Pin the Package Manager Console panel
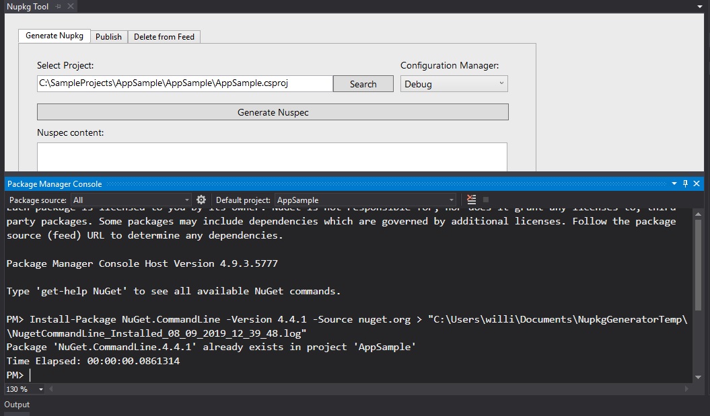The width and height of the screenshot is (710, 416). point(685,183)
